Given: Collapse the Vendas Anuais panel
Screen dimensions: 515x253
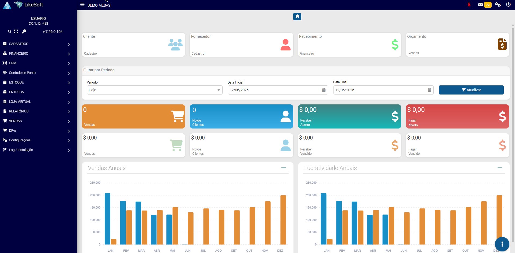Looking at the screenshot, I should coord(284,168).
